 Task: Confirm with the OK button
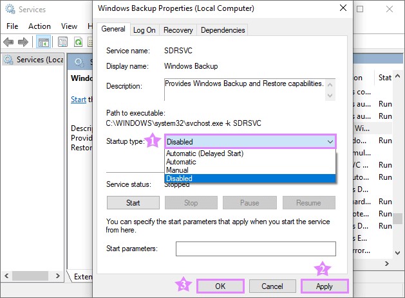click(x=220, y=286)
